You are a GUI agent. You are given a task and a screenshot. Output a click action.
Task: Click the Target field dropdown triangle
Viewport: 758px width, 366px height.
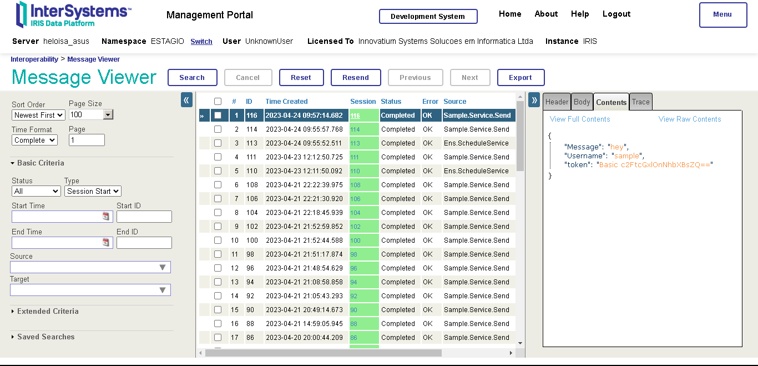[163, 290]
